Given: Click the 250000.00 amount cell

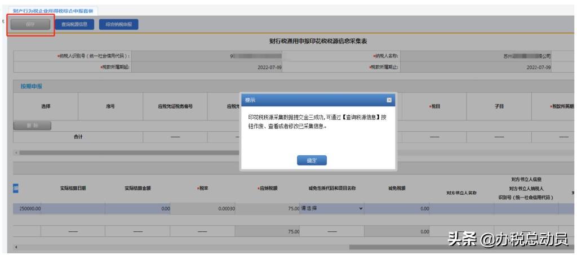Looking at the screenshot, I should (x=27, y=209).
